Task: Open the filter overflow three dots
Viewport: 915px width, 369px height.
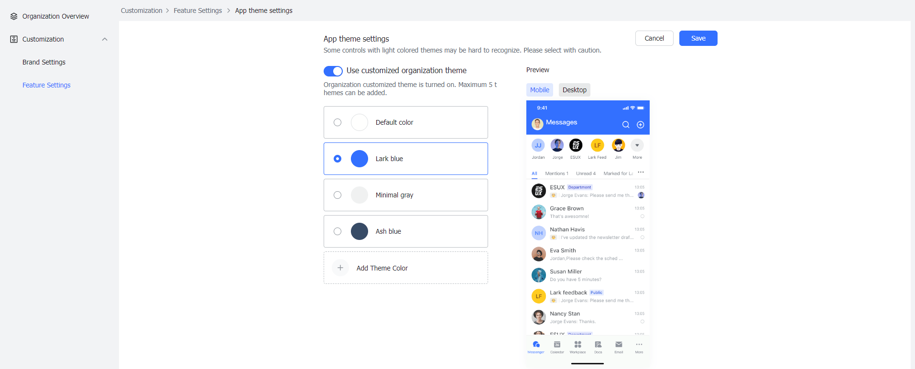Action: point(641,172)
